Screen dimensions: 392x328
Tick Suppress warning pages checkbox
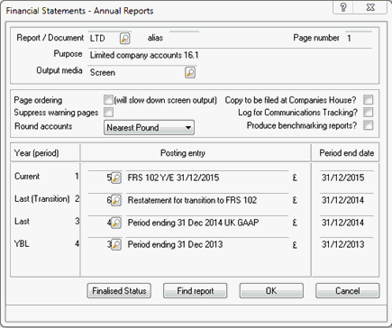[x=108, y=113]
